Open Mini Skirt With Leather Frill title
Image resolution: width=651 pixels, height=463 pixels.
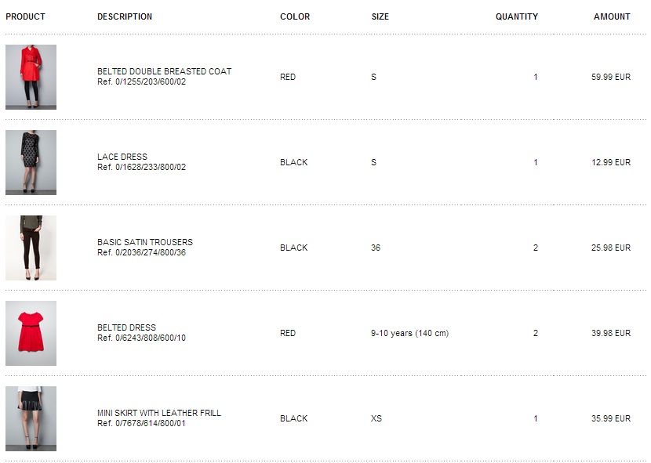point(159,413)
